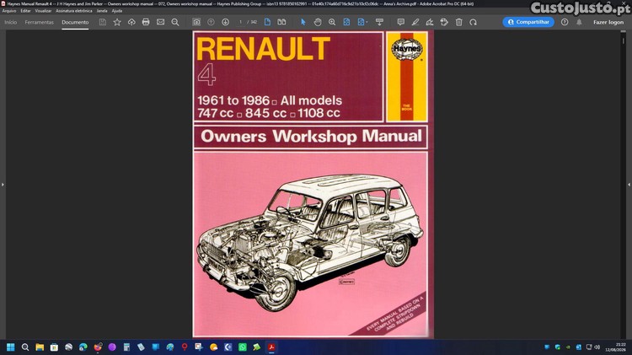This screenshot has width=632, height=355.
Task: Switch to the Ferramentas tab
Action: pos(39,22)
